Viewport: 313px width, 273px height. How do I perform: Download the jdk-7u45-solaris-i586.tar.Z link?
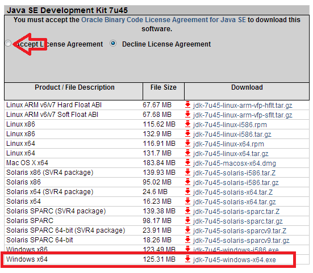[234, 173]
